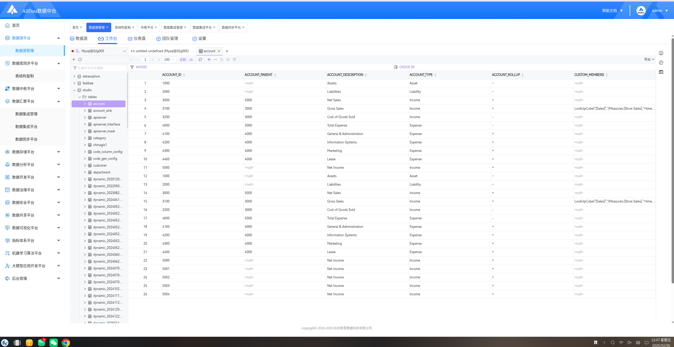Viewport: 674px width, 347px height.
Task: Click the undo changes icon in toolbar
Action: point(222,60)
